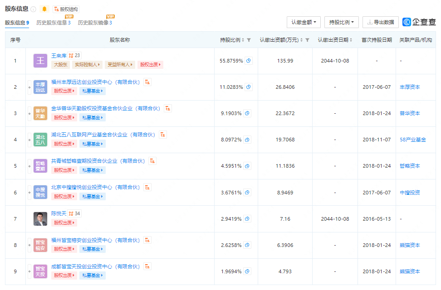Expand the 福州丰厚远达 shareholder row
Image resolution: width=441 pixels, height=290 pixels.
click(29, 87)
